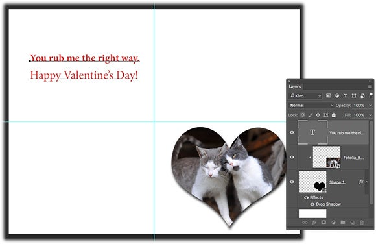Collapse Shape 1 effects list arrow
The width and height of the screenshot is (376, 244).
pos(367,182)
